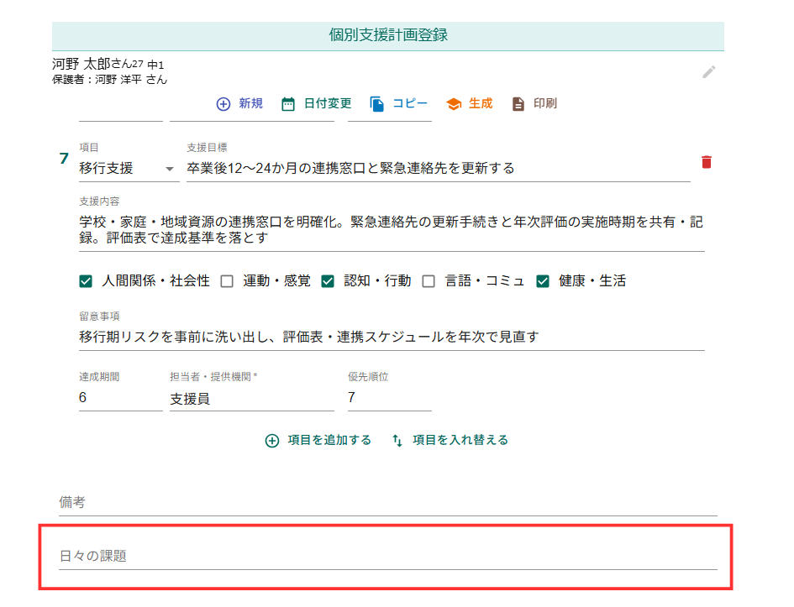The height and width of the screenshot is (607, 794).
Task: Click the 留意事項 input field
Action: click(x=391, y=337)
